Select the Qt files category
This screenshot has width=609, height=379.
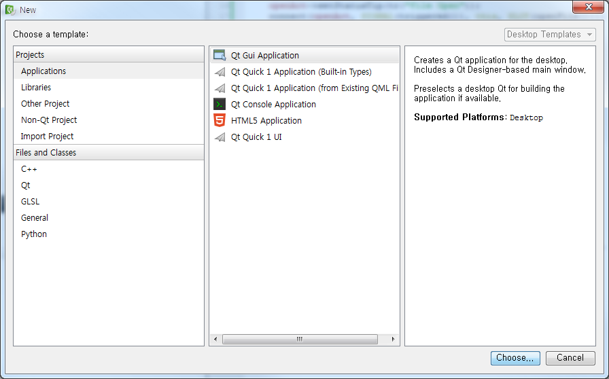[108, 185]
